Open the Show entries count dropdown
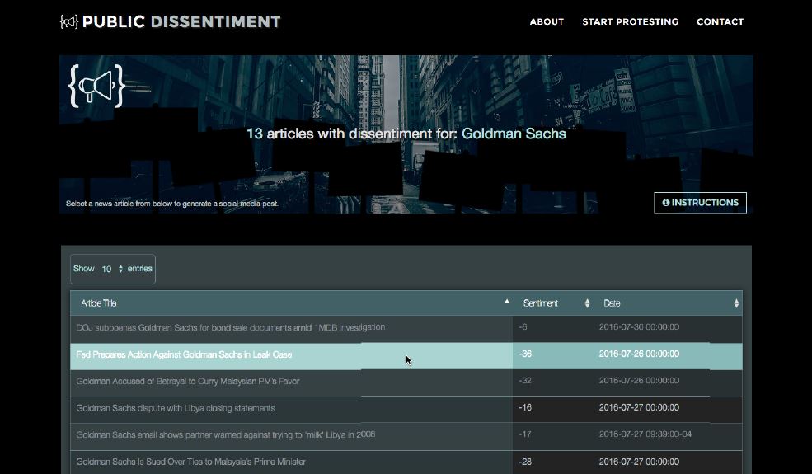This screenshot has height=474, width=812. point(112,269)
